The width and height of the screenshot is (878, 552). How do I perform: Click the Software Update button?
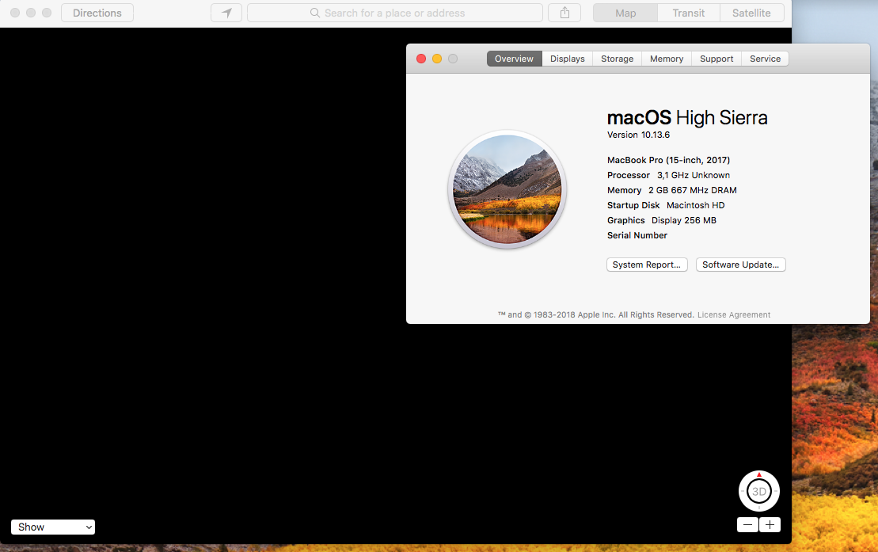point(740,265)
